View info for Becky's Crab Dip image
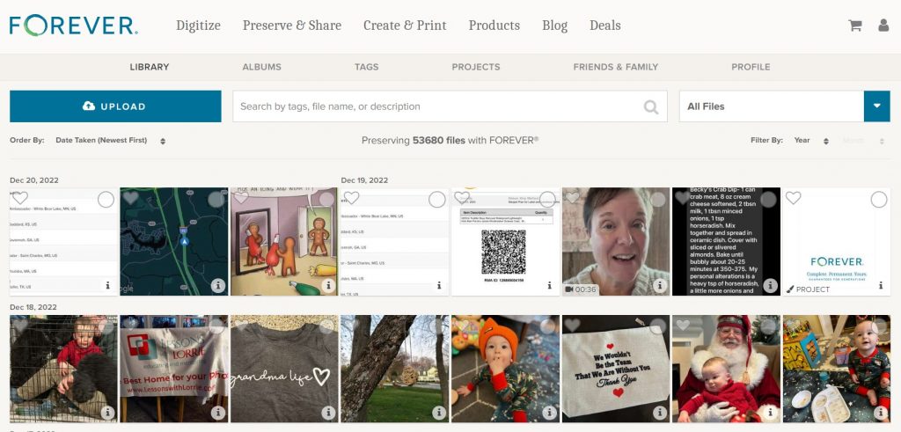The width and height of the screenshot is (901, 432). [x=771, y=286]
